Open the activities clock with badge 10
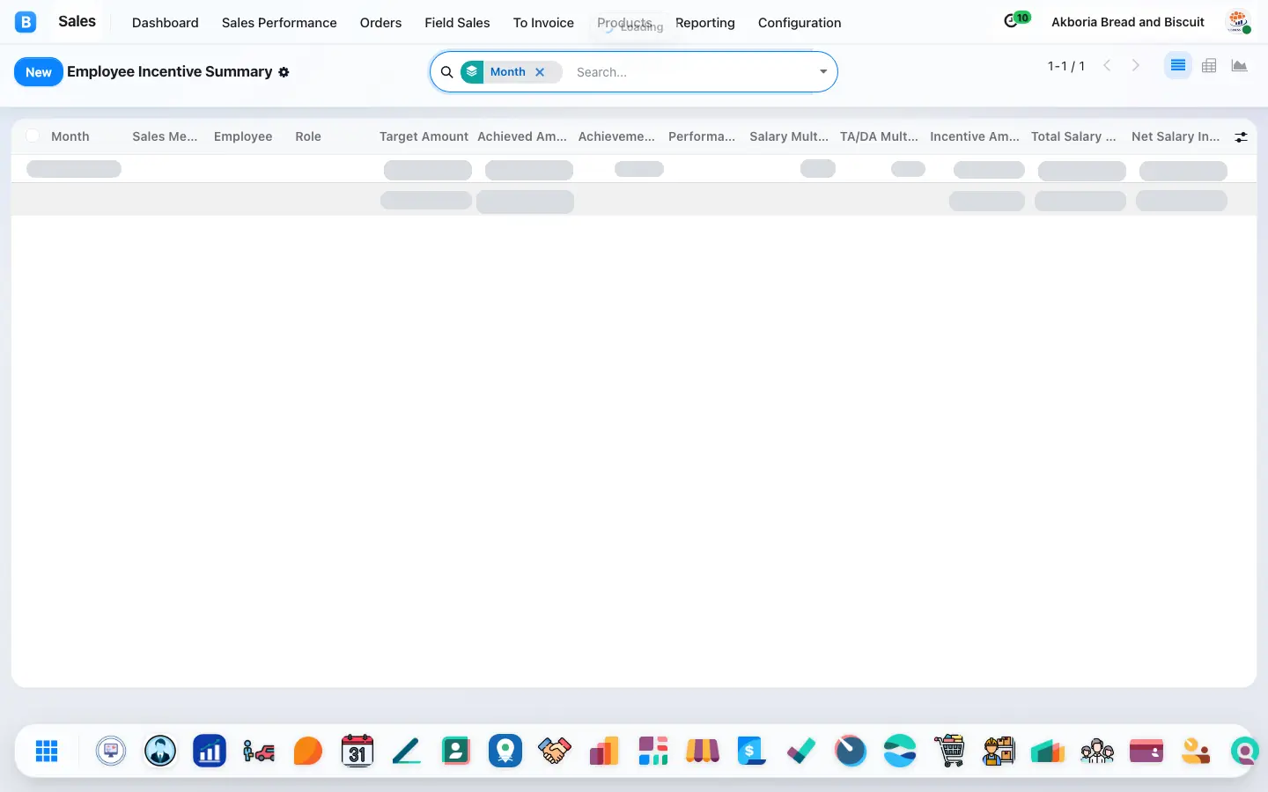The height and width of the screenshot is (792, 1268). pos(1016,20)
